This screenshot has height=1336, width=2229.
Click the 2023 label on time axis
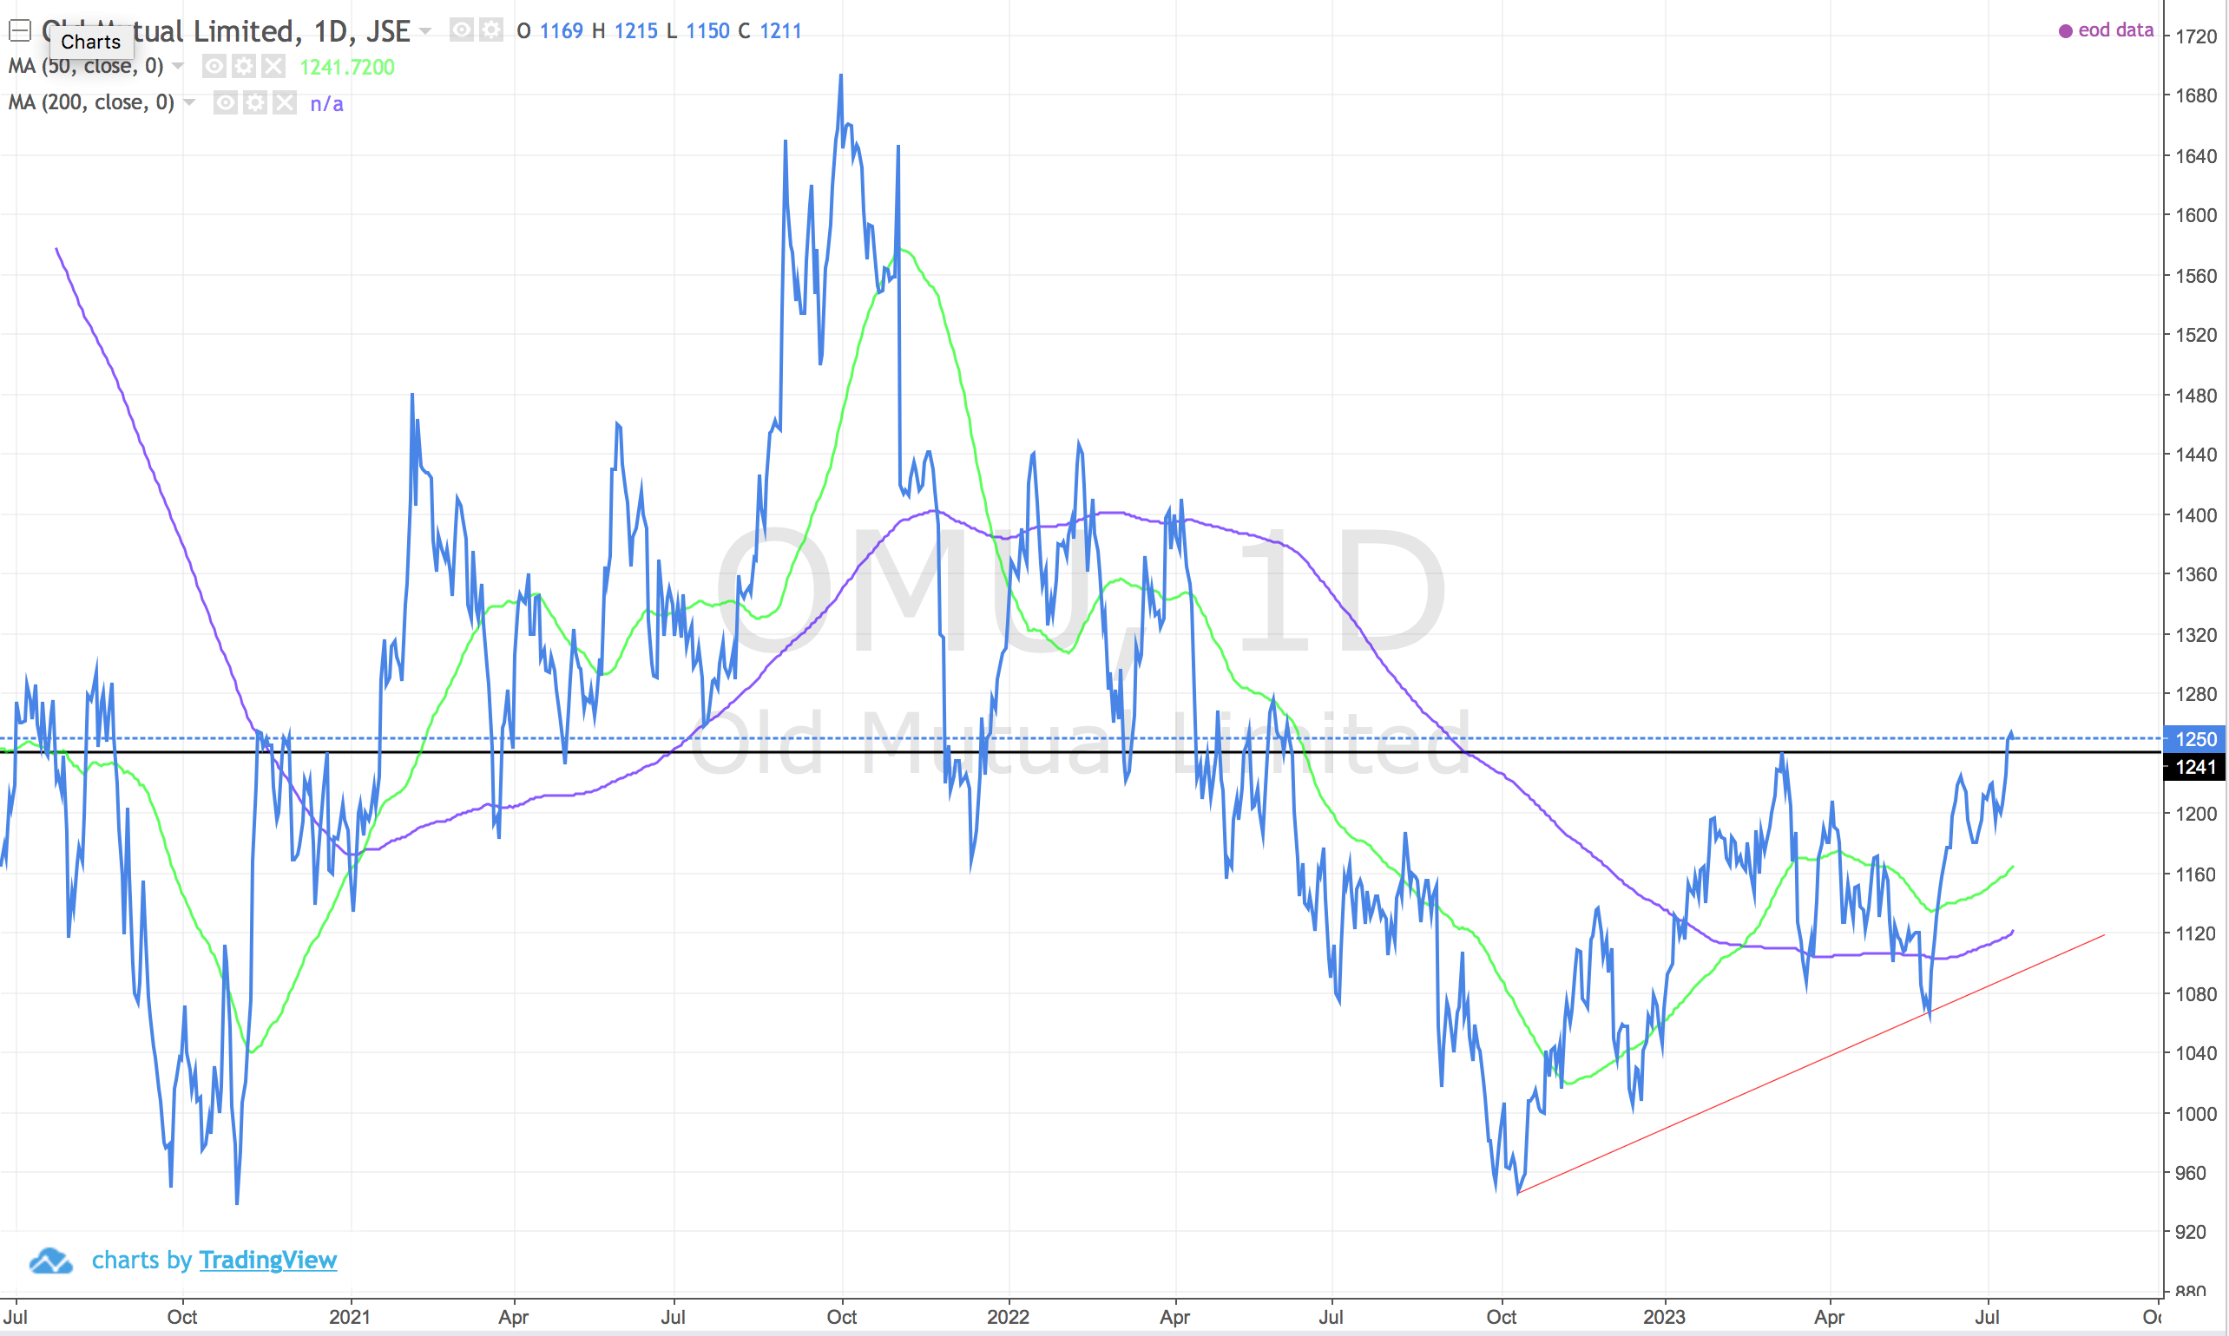pyautogui.click(x=1664, y=1317)
